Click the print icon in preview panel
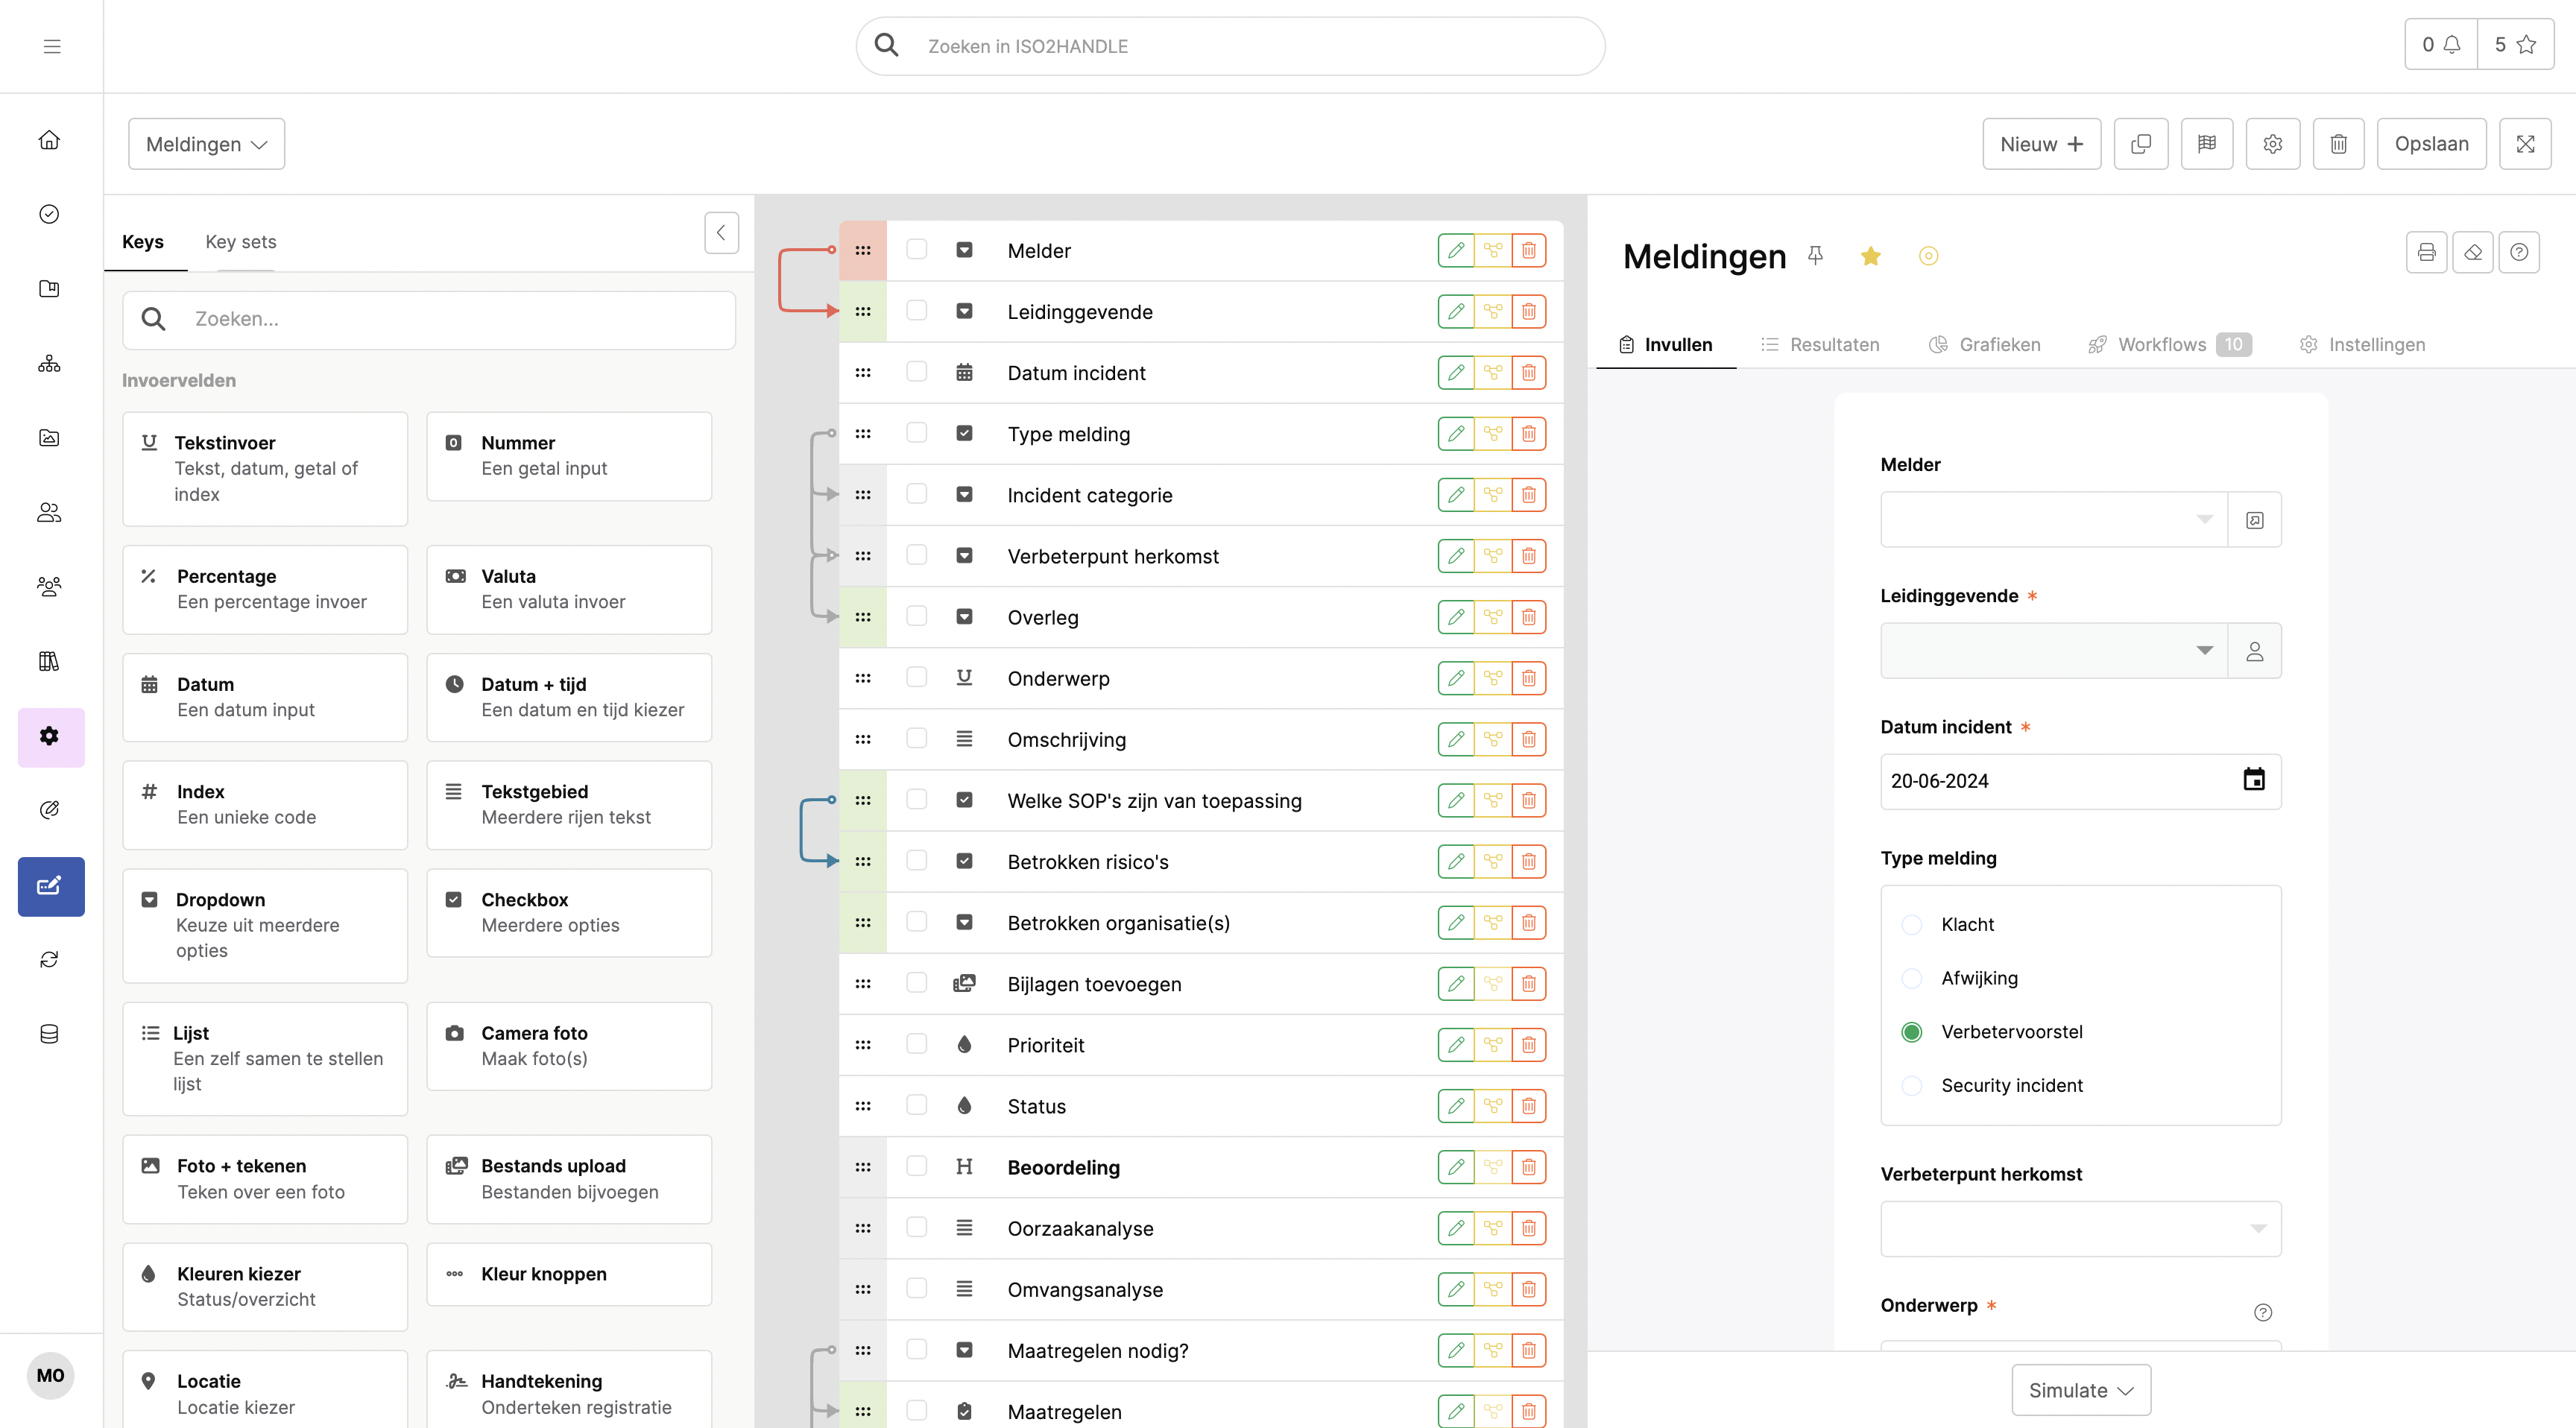This screenshot has width=2576, height=1428. tap(2426, 253)
